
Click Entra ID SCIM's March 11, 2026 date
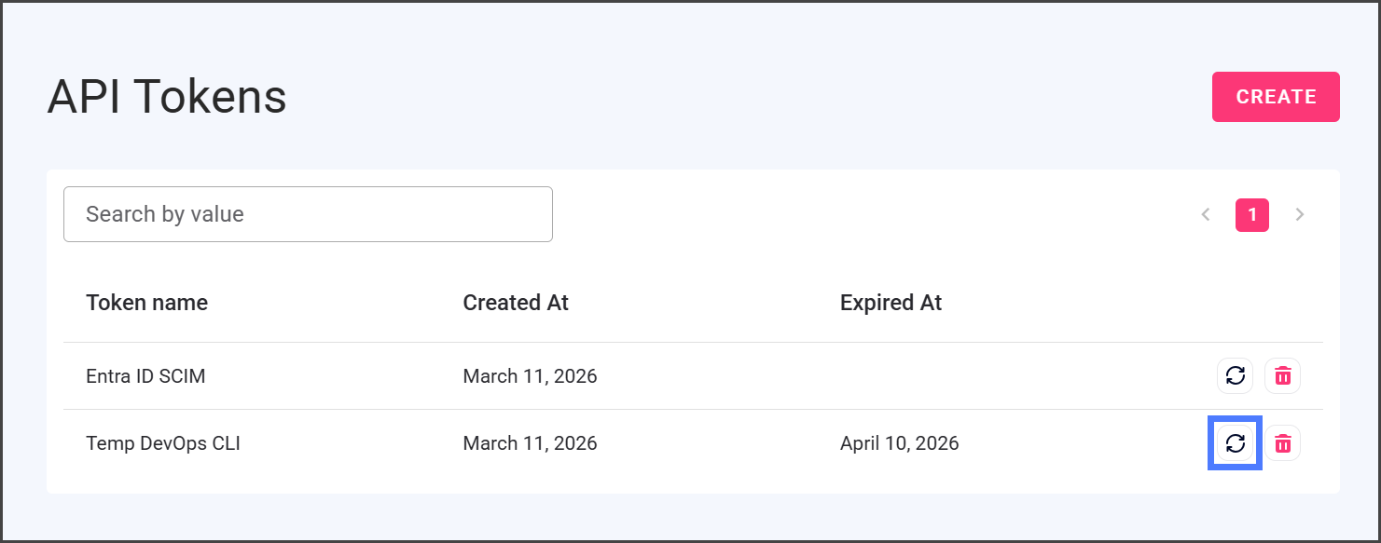(530, 376)
